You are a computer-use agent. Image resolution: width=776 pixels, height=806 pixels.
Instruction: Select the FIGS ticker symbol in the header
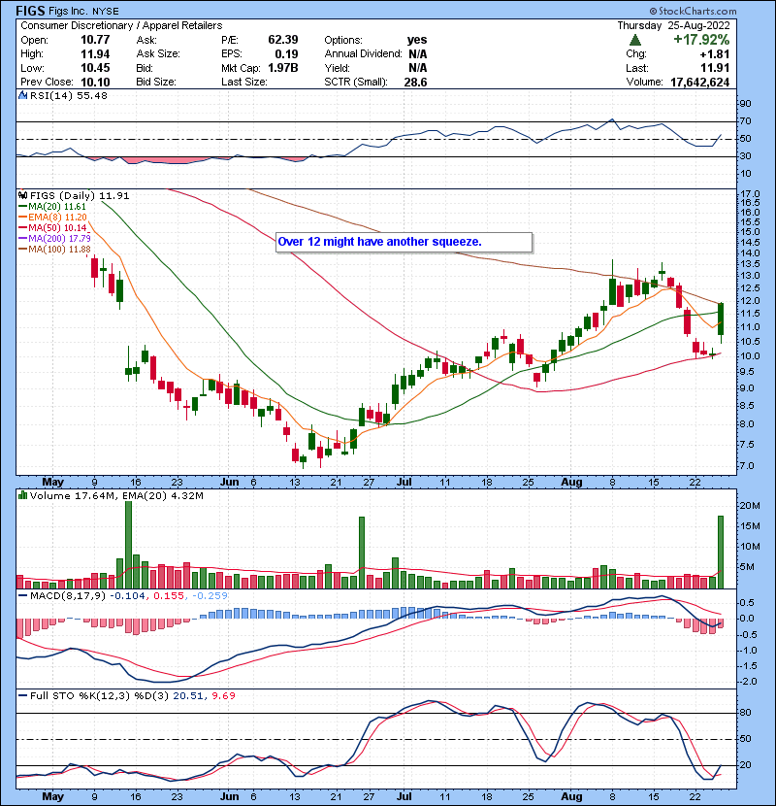(30, 11)
